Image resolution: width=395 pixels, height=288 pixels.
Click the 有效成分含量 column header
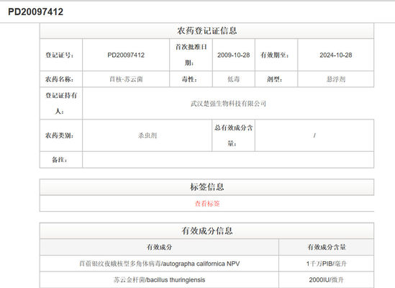coord(327,247)
